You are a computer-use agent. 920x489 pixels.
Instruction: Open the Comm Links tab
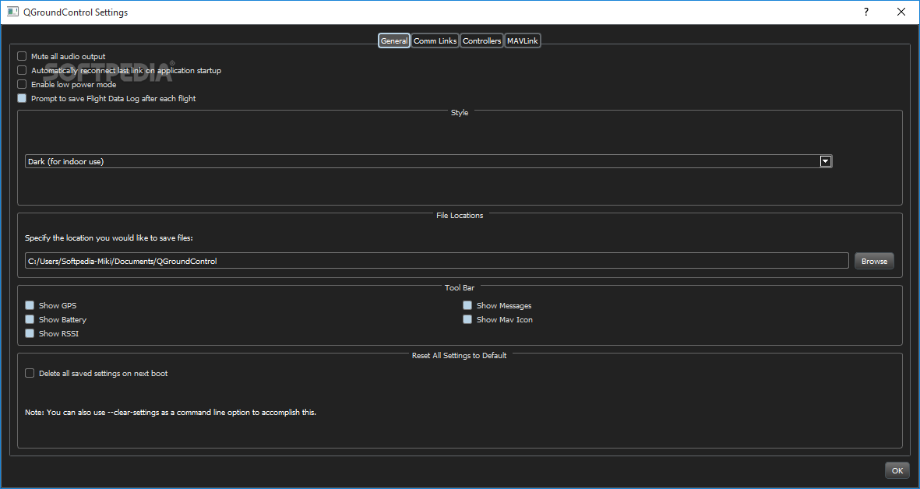click(x=435, y=41)
